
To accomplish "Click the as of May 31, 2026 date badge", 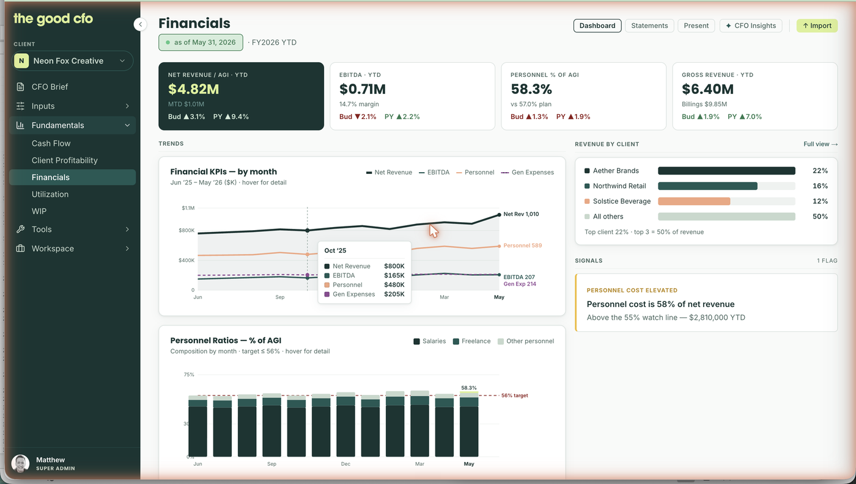I will [x=201, y=43].
